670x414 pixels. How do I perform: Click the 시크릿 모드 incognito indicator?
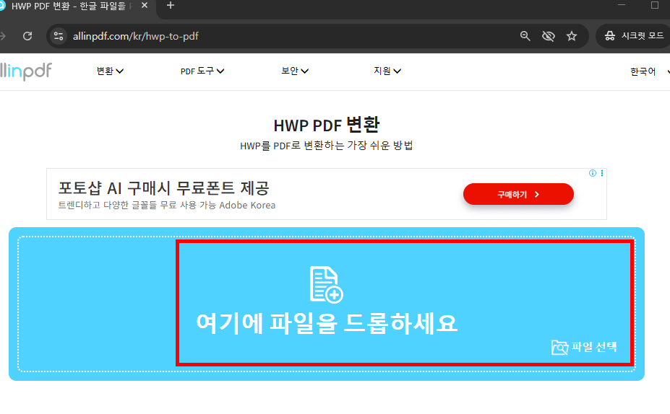635,36
